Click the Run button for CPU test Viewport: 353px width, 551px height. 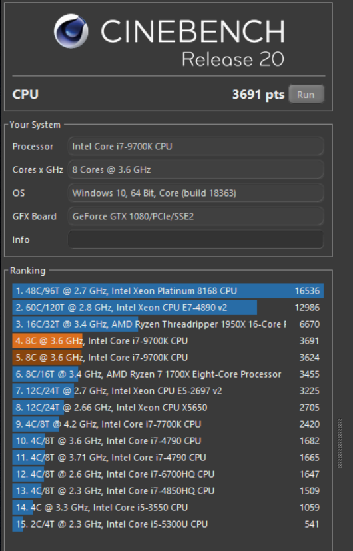tap(306, 95)
